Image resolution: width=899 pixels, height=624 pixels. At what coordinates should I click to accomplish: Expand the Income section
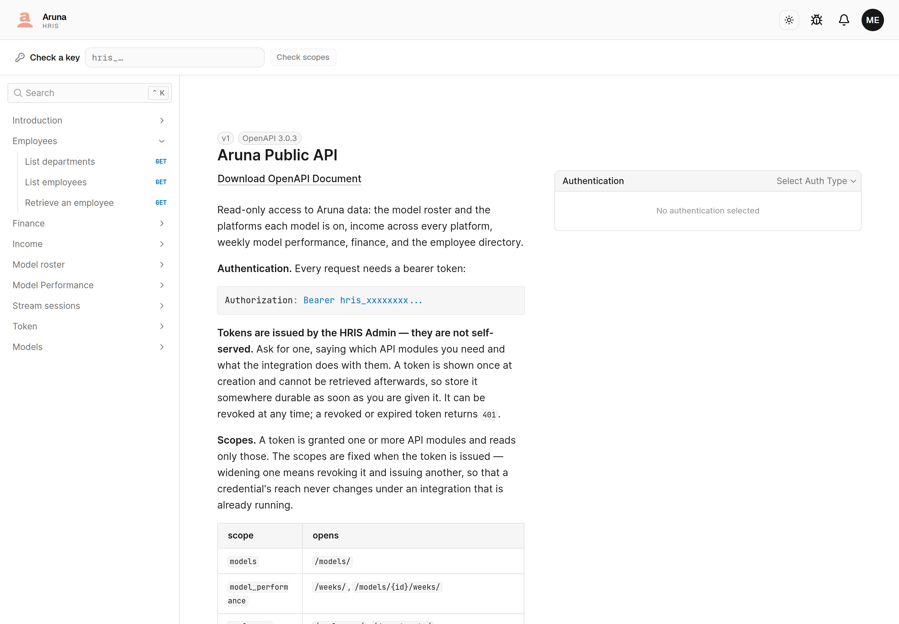coord(89,244)
